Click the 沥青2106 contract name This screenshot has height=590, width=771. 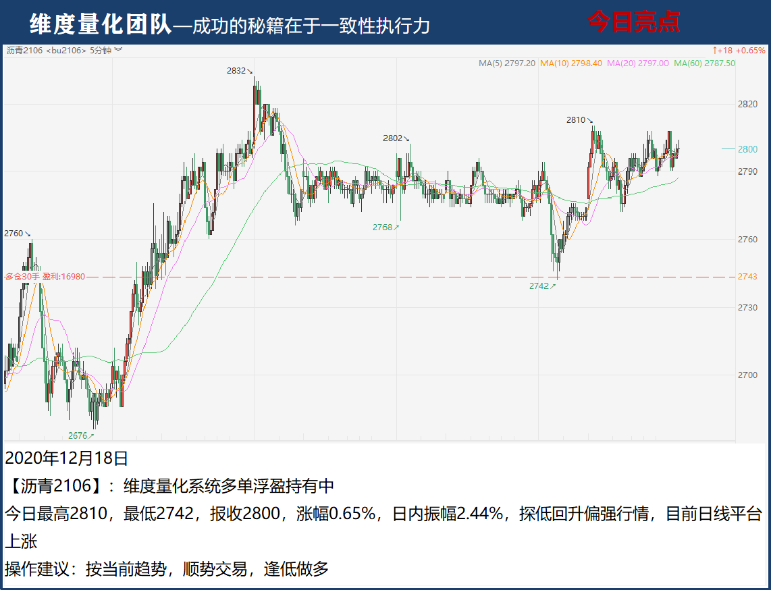(x=25, y=50)
